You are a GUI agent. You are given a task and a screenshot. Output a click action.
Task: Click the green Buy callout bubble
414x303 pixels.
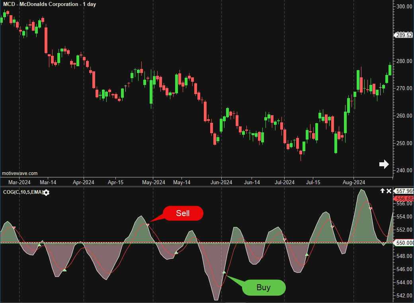(264, 287)
